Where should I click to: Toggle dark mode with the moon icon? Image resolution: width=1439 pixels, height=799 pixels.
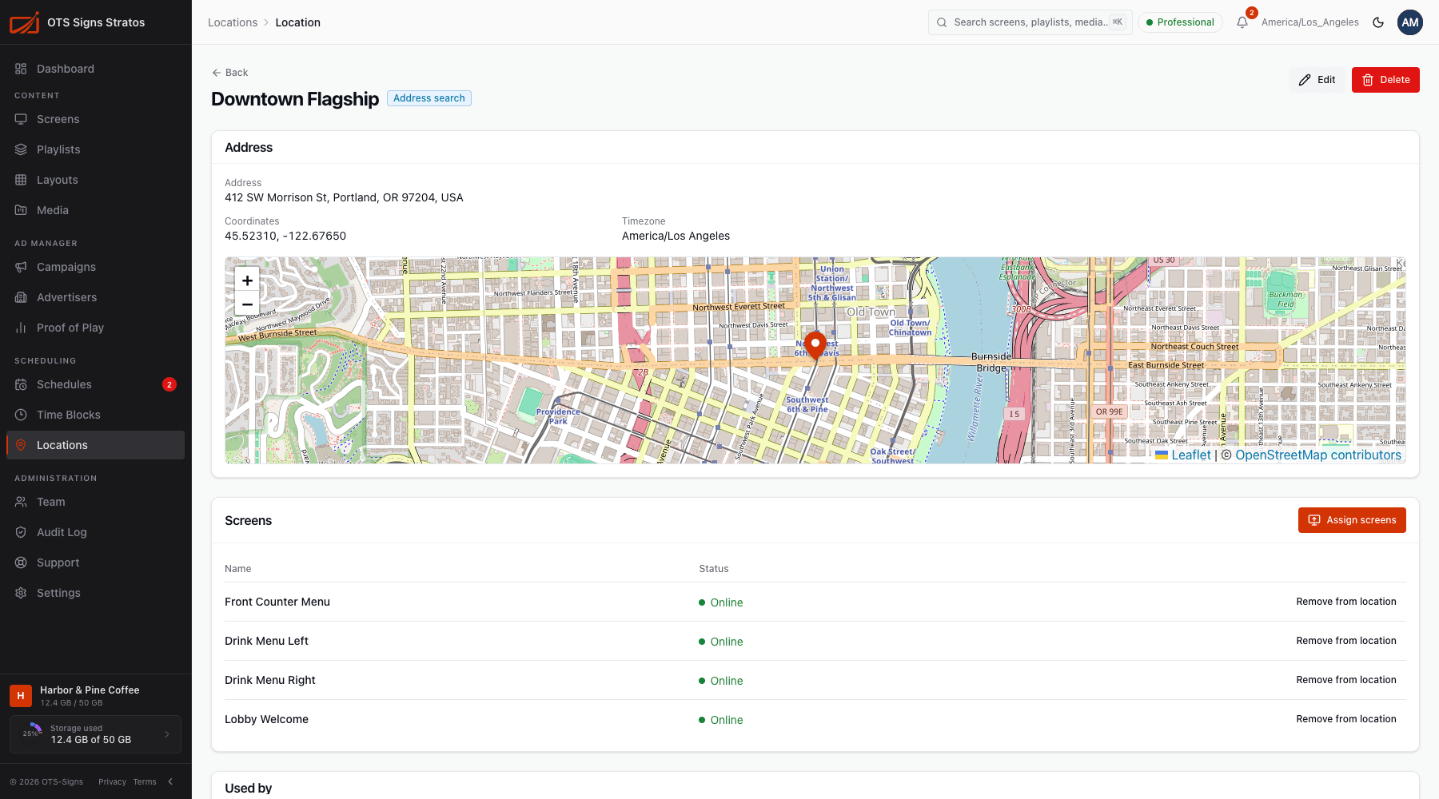click(1378, 22)
